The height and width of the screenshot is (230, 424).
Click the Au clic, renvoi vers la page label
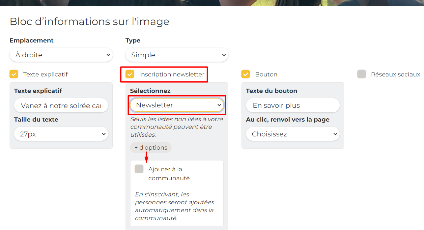pos(288,120)
